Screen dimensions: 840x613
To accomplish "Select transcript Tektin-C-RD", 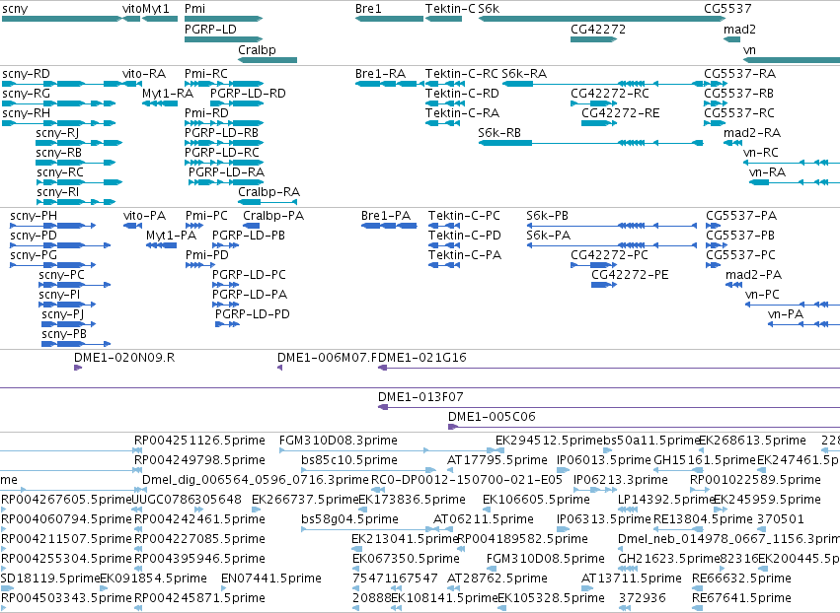I will [x=462, y=94].
